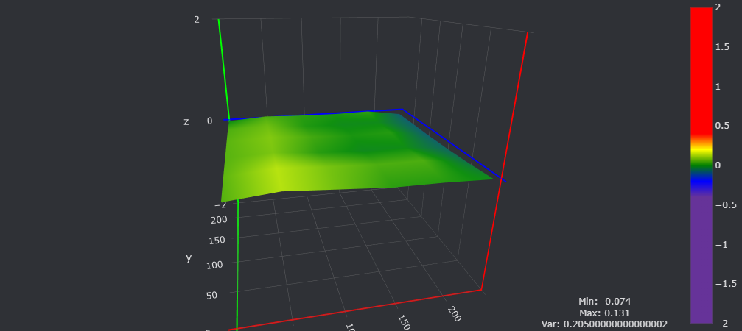
Task: Click the Max: 0.131 statistic text
Action: point(604,312)
